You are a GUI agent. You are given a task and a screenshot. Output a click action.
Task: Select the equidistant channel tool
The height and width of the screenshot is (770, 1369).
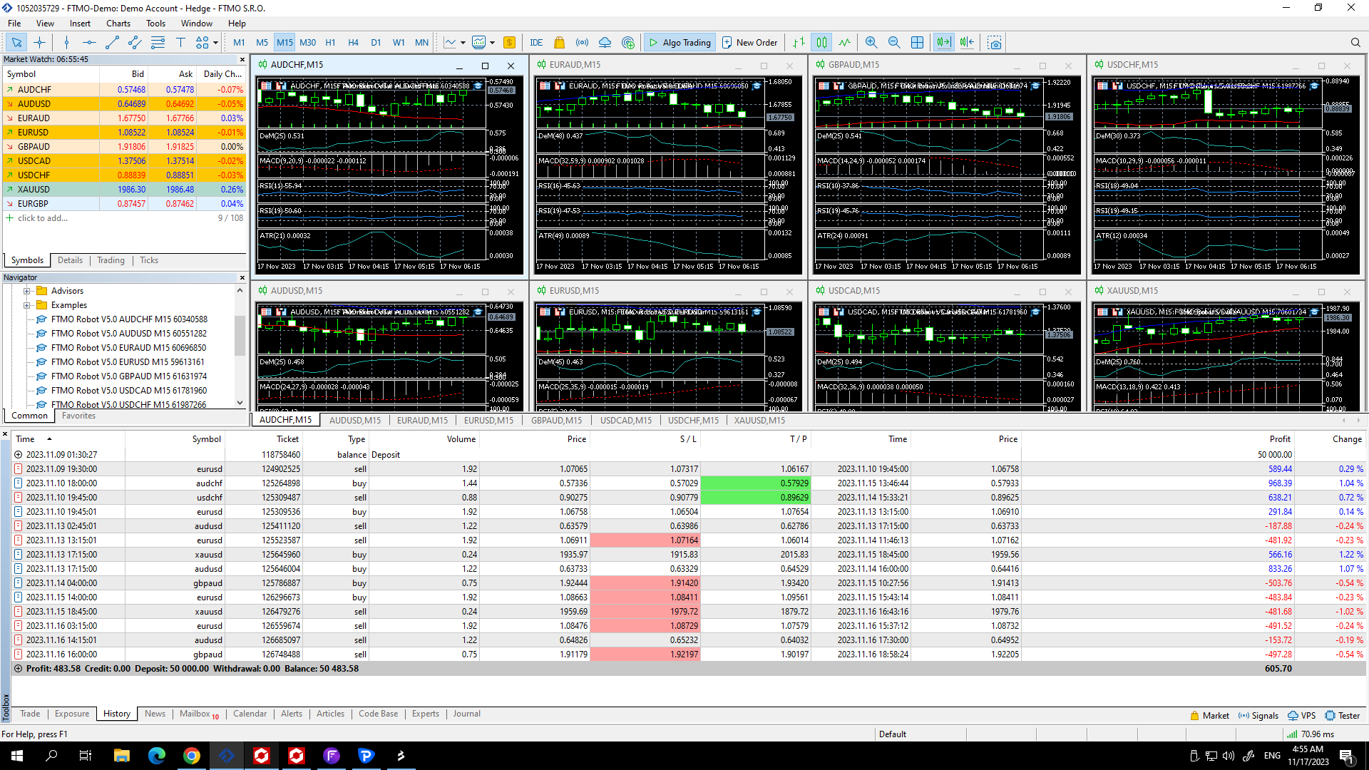coord(135,43)
